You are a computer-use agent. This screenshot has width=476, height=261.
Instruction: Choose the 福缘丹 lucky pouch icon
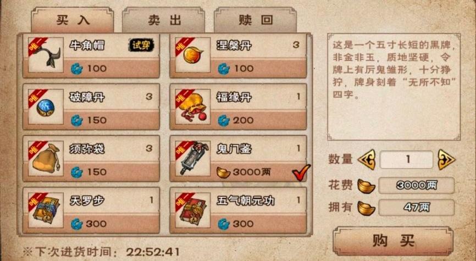[193, 107]
